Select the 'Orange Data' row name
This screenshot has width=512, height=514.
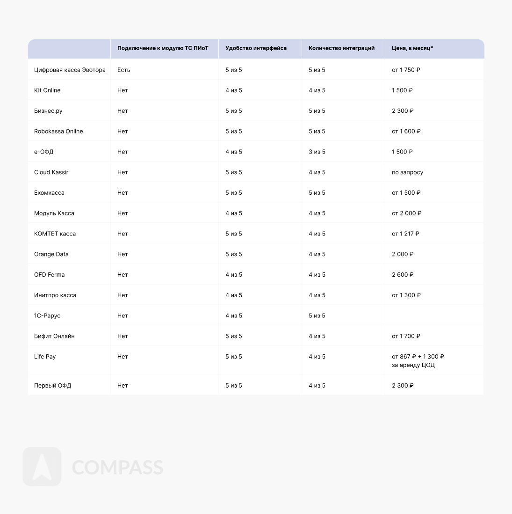point(51,254)
